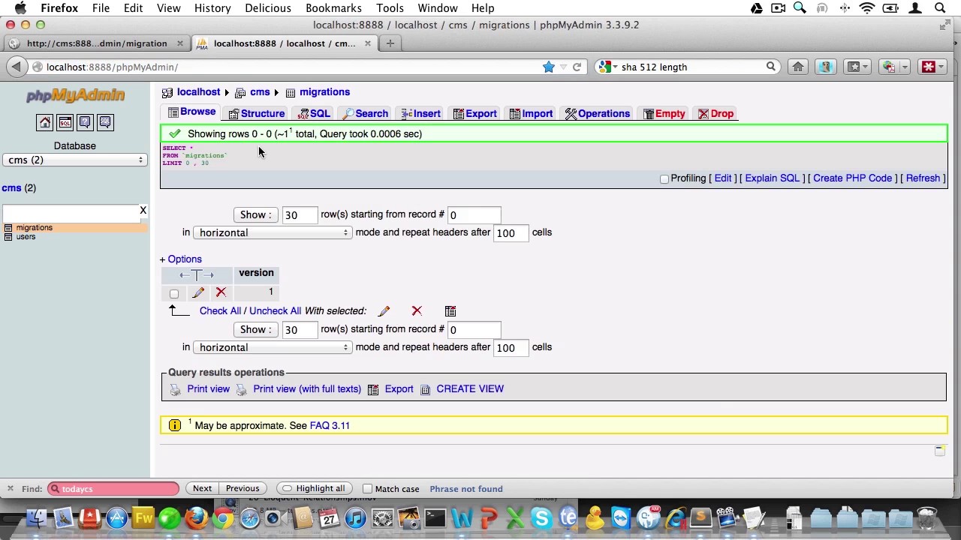This screenshot has width=961, height=540.
Task: Open FAQ 3.11 link
Action: pos(330,426)
